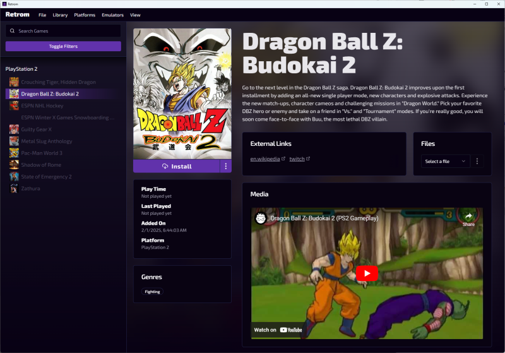Click the Fighting genre tag
This screenshot has width=505, height=353.
pos(152,292)
